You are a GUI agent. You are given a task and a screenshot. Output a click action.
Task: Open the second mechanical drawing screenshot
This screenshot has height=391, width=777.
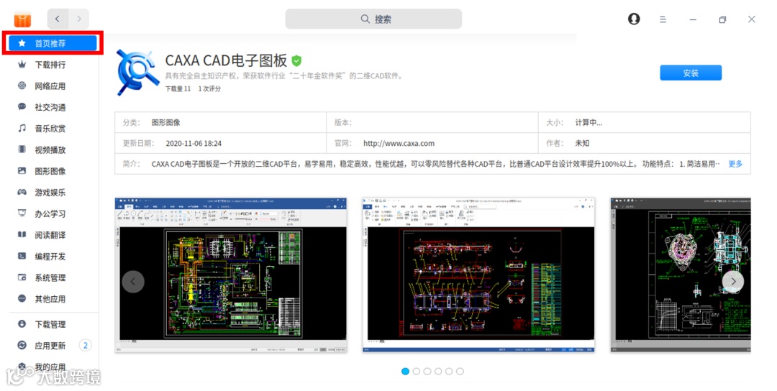[478, 275]
